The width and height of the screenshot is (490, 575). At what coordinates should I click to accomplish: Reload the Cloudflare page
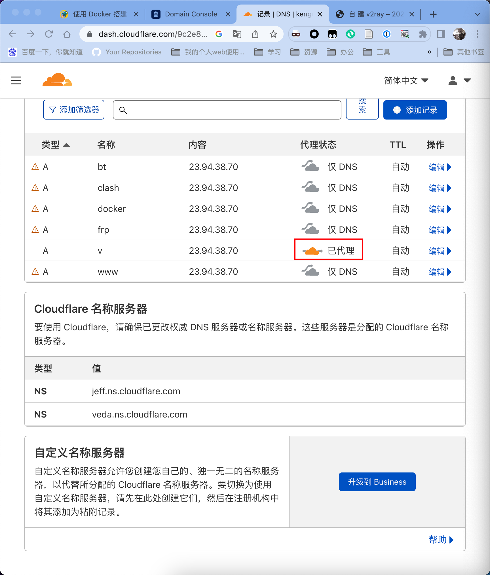[x=49, y=34]
